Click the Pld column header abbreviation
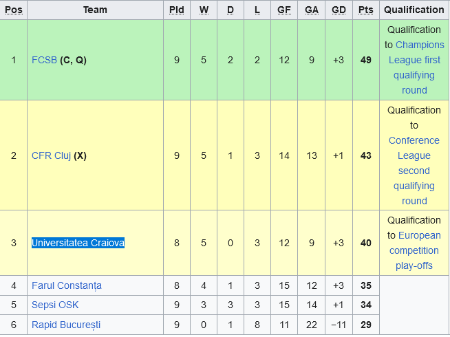This screenshot has height=337, width=450. click(x=177, y=10)
